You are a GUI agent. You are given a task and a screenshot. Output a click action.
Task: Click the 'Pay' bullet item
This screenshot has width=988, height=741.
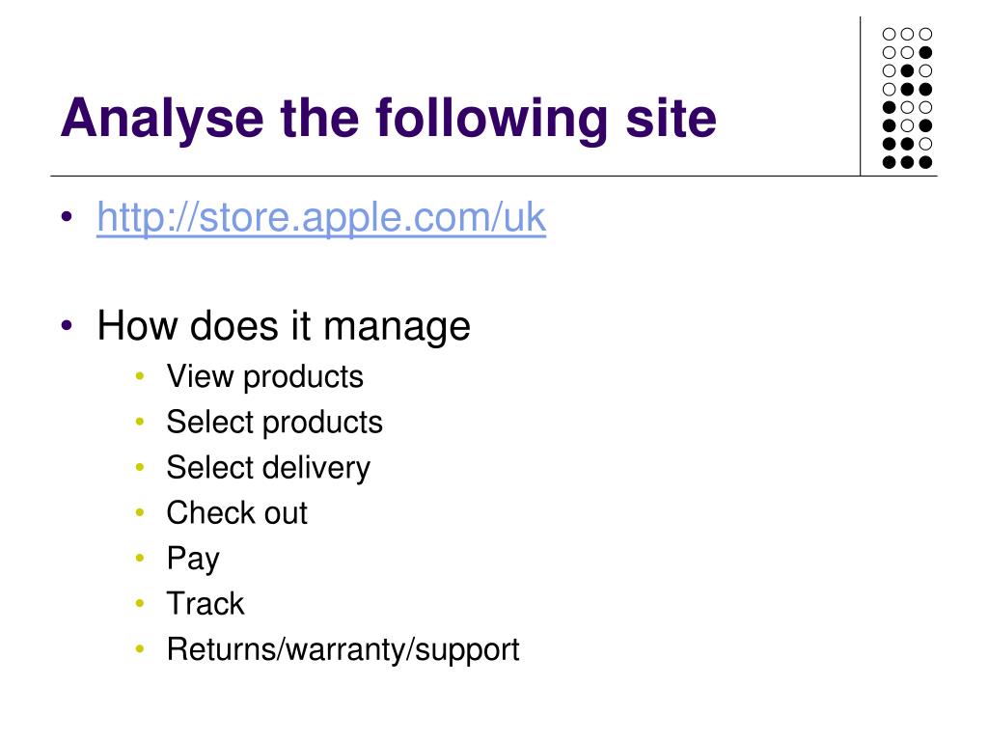pyautogui.click(x=193, y=559)
